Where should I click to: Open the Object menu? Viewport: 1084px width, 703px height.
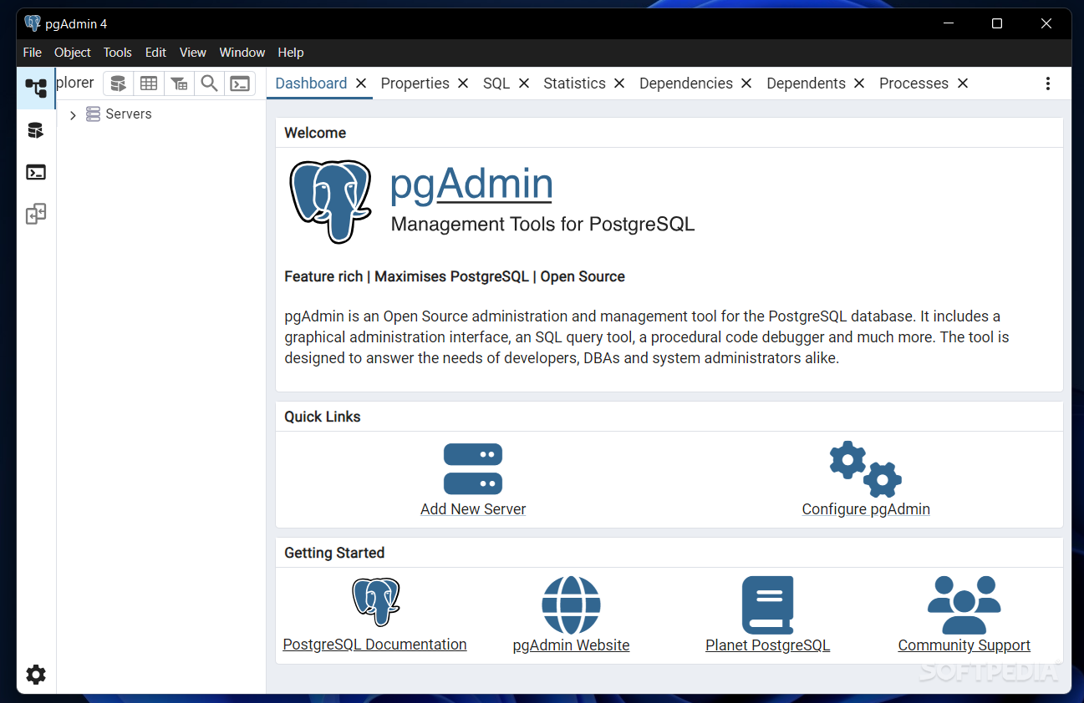point(73,53)
